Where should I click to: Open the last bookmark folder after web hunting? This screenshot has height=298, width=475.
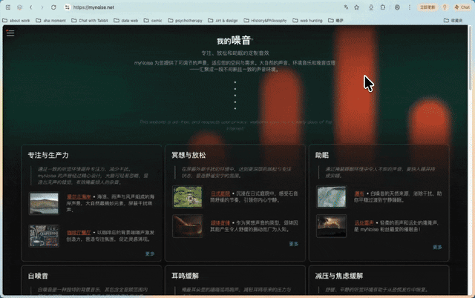(336, 21)
